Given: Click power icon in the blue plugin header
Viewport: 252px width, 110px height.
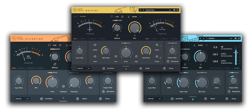Looking at the screenshot, I should coord(239,38).
